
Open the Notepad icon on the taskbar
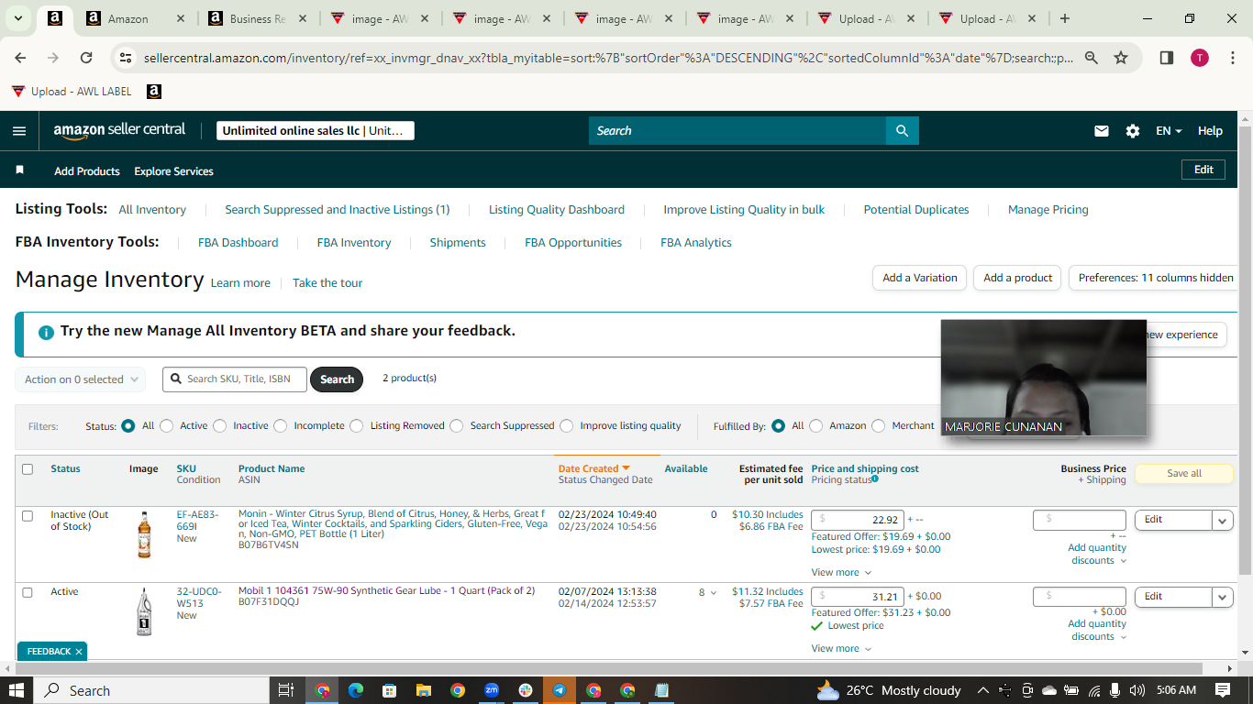pyautogui.click(x=661, y=690)
